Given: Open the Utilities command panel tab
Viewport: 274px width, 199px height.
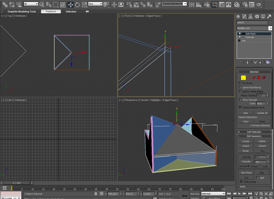Looking at the screenshot, I should 269,17.
